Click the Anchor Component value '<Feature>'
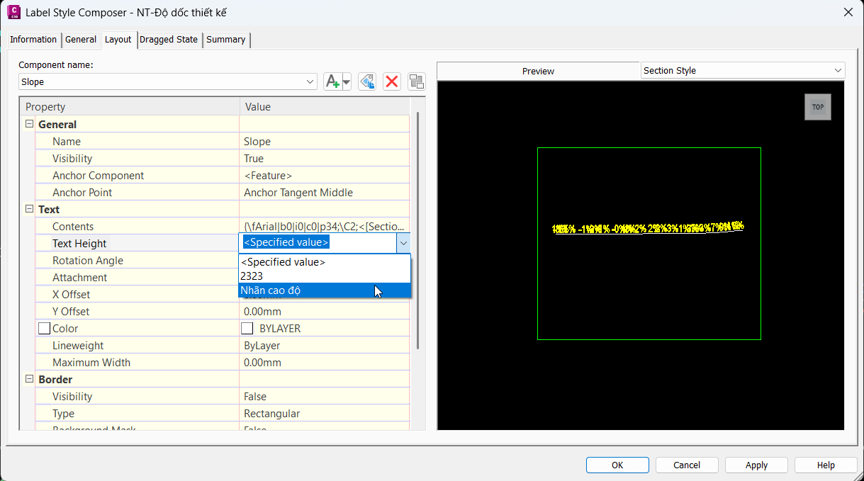Screen dimensions: 864x481 pyautogui.click(x=325, y=176)
